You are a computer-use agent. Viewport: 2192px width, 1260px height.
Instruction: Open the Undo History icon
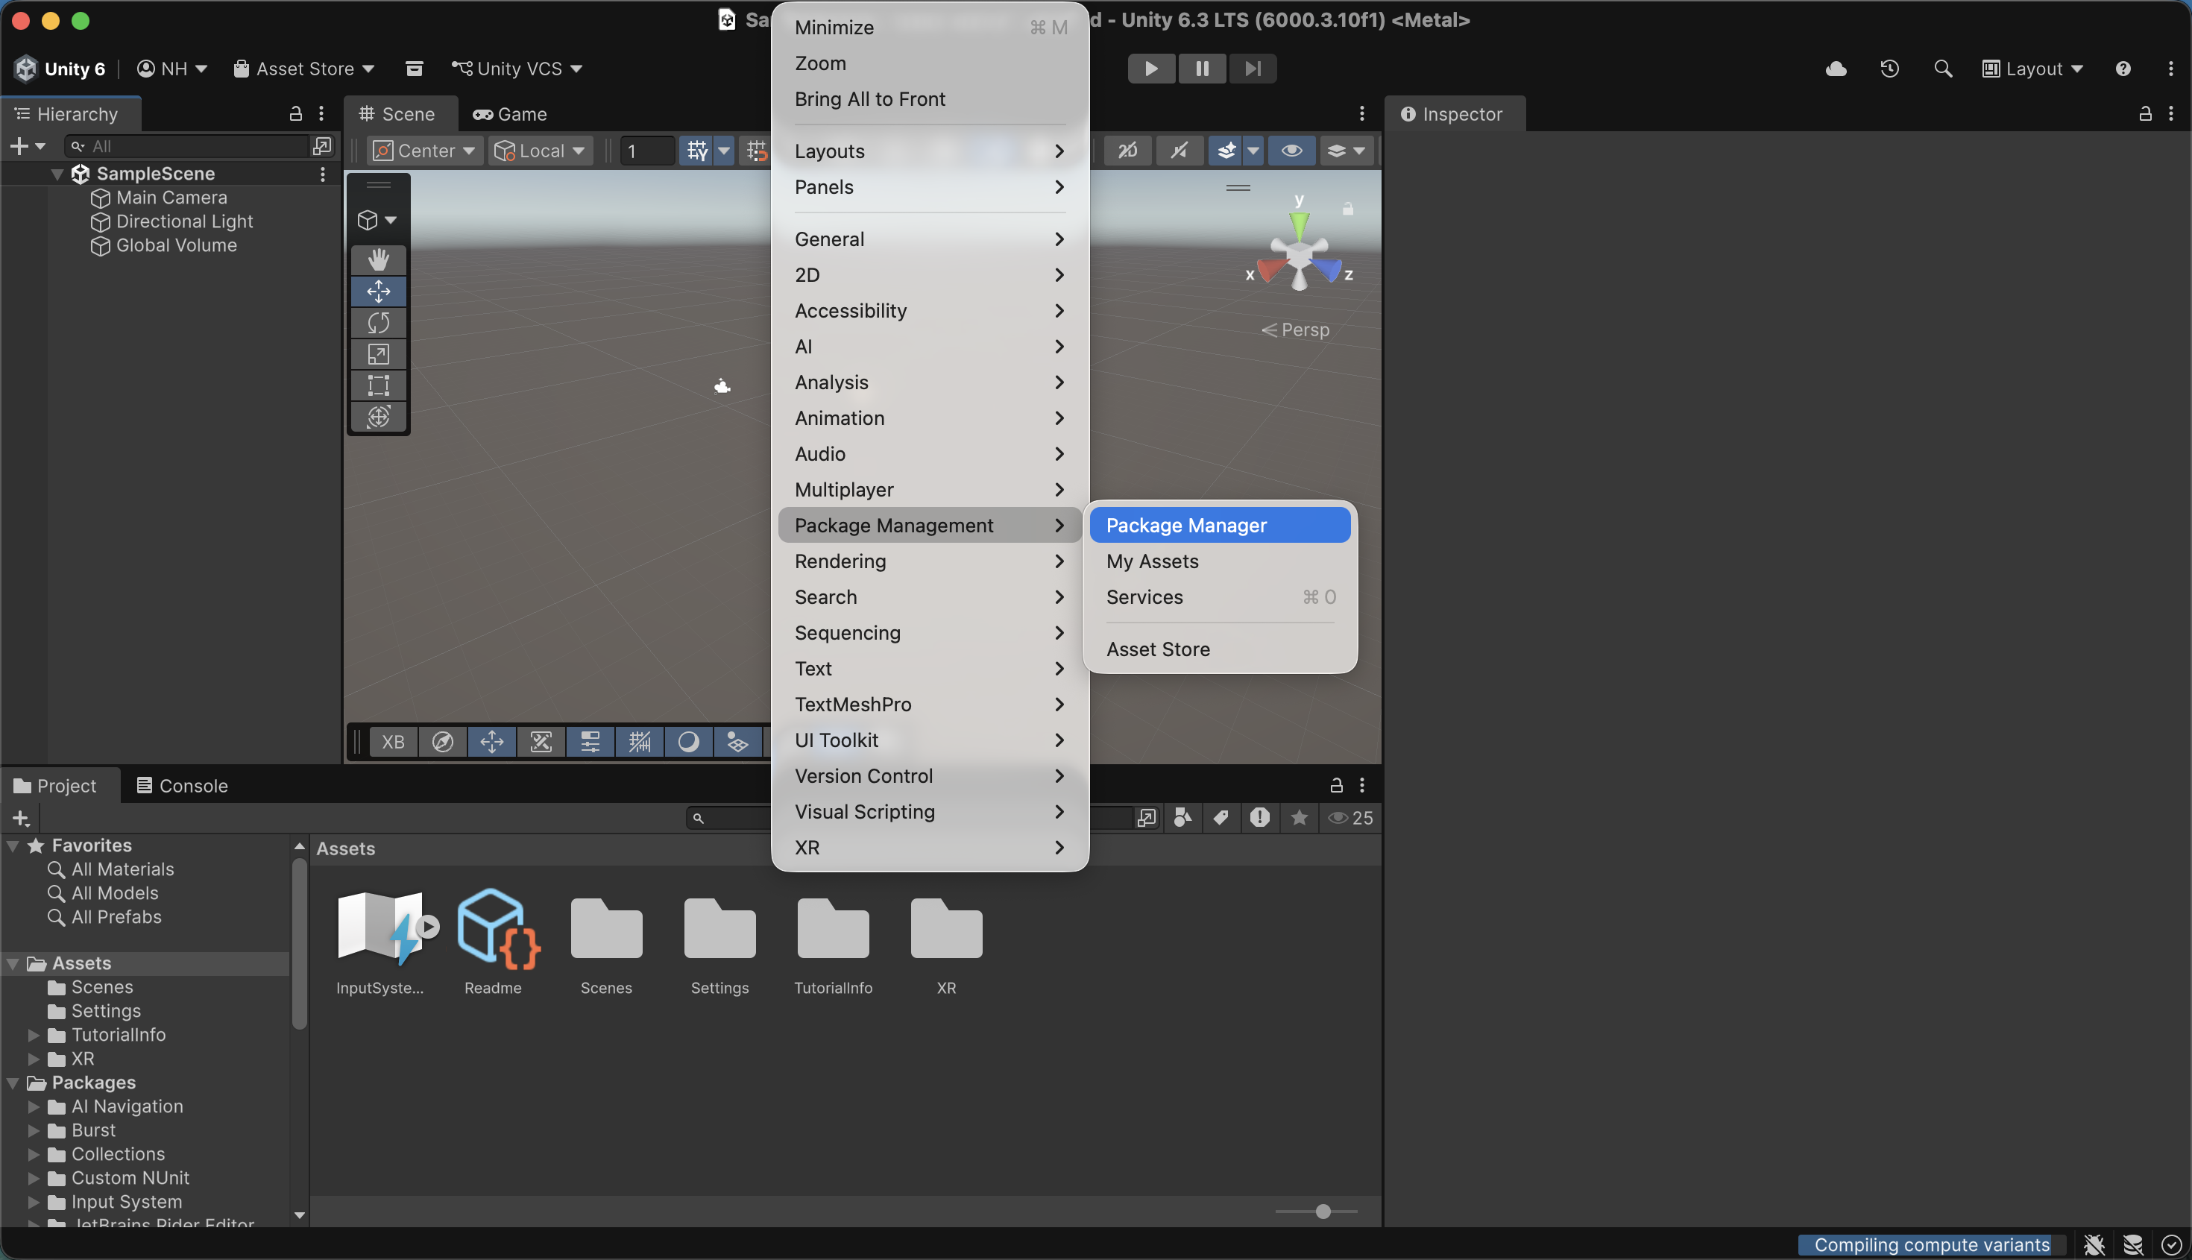coord(1889,69)
